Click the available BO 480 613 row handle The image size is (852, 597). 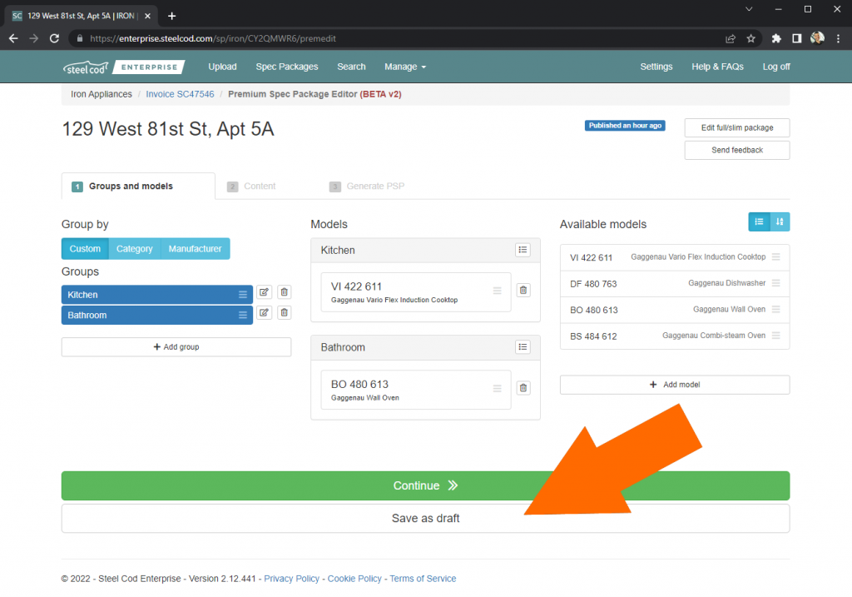click(x=776, y=309)
